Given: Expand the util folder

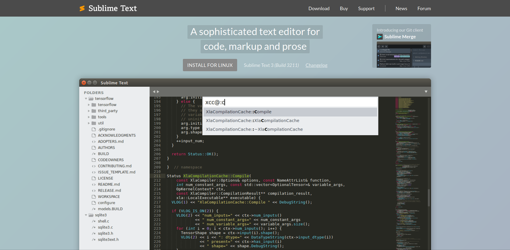Looking at the screenshot, I should tap(89, 123).
